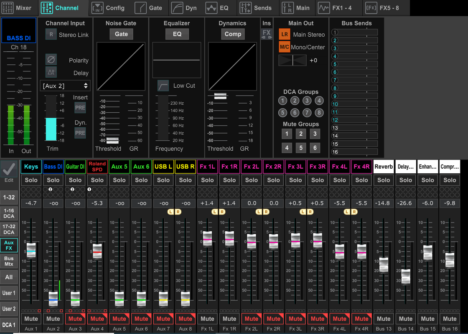The height and width of the screenshot is (334, 468).
Task: Solo the Bass DI channel
Action: 53,180
